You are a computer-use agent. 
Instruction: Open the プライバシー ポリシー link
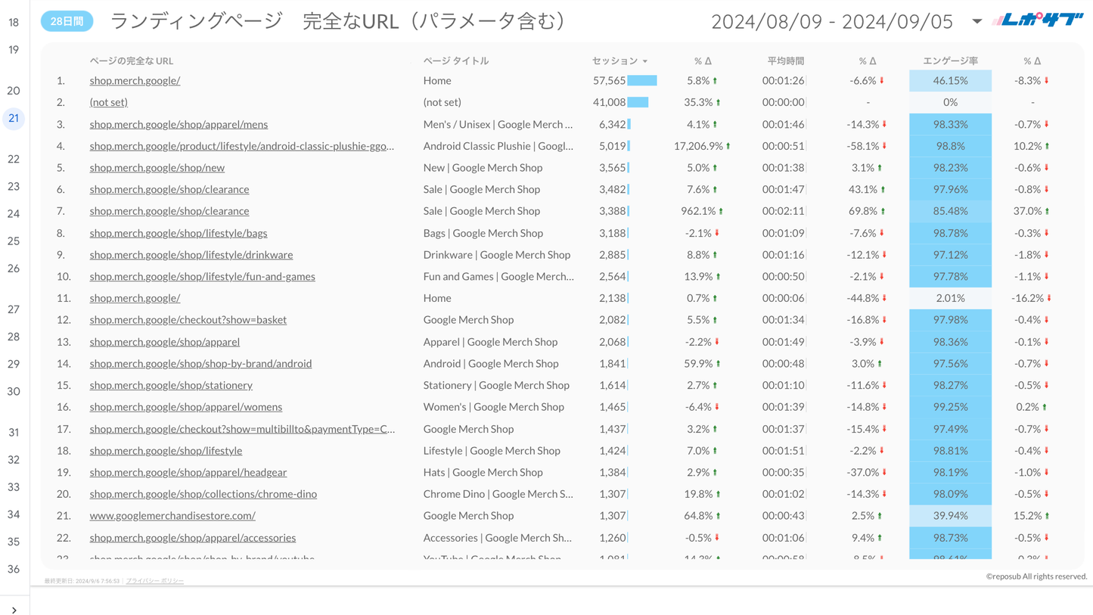(155, 581)
